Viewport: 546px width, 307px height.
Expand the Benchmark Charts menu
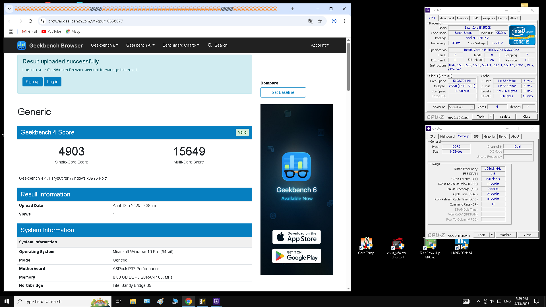click(181, 45)
